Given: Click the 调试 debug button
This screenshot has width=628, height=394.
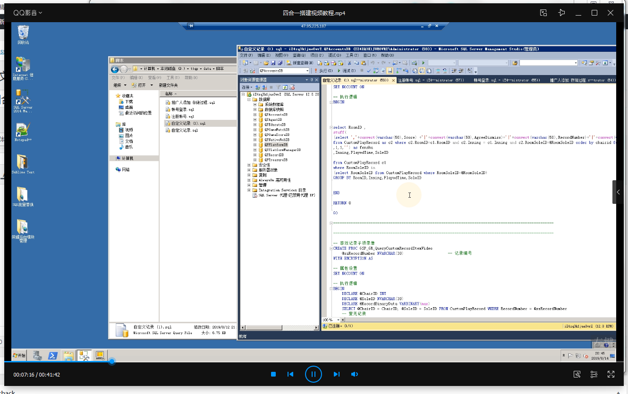Looking at the screenshot, I should (x=346, y=71).
